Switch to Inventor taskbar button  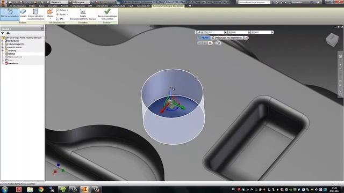point(85,189)
